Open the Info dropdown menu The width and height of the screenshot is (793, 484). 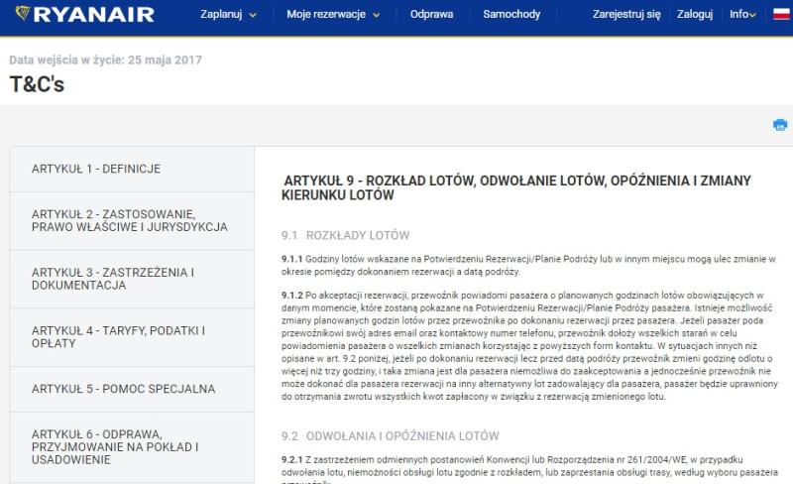click(742, 14)
